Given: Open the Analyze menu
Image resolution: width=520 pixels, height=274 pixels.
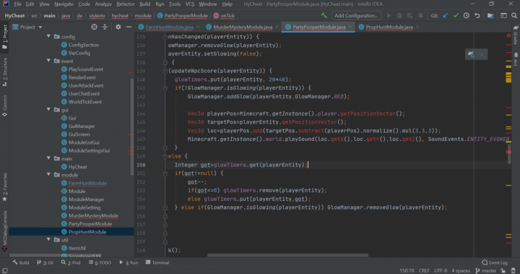Looking at the screenshot, I should [103, 4].
